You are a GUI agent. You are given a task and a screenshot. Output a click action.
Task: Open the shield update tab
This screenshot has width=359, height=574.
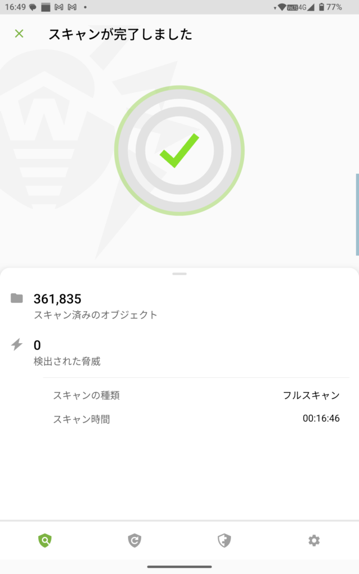coord(135,540)
